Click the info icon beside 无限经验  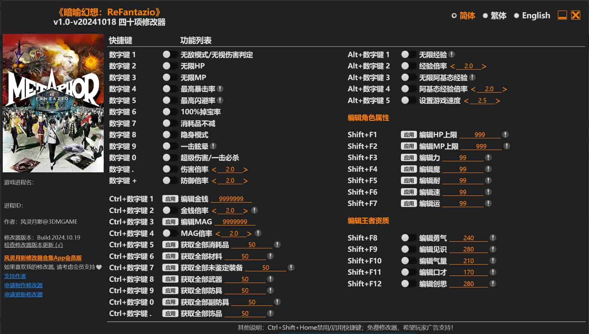(x=452, y=54)
